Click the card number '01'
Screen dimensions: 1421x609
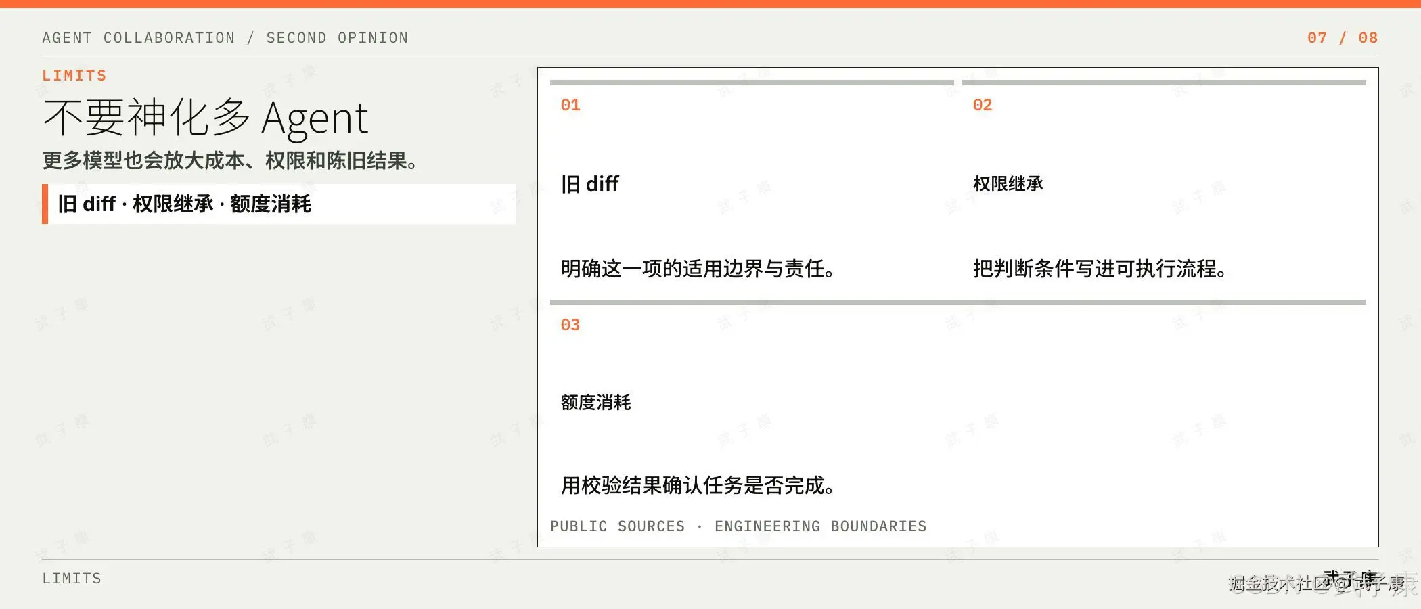pyautogui.click(x=570, y=105)
